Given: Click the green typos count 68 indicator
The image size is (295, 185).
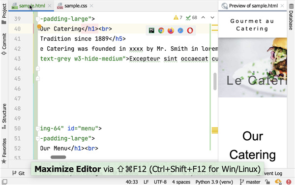Looking at the screenshot, I should [x=191, y=18].
